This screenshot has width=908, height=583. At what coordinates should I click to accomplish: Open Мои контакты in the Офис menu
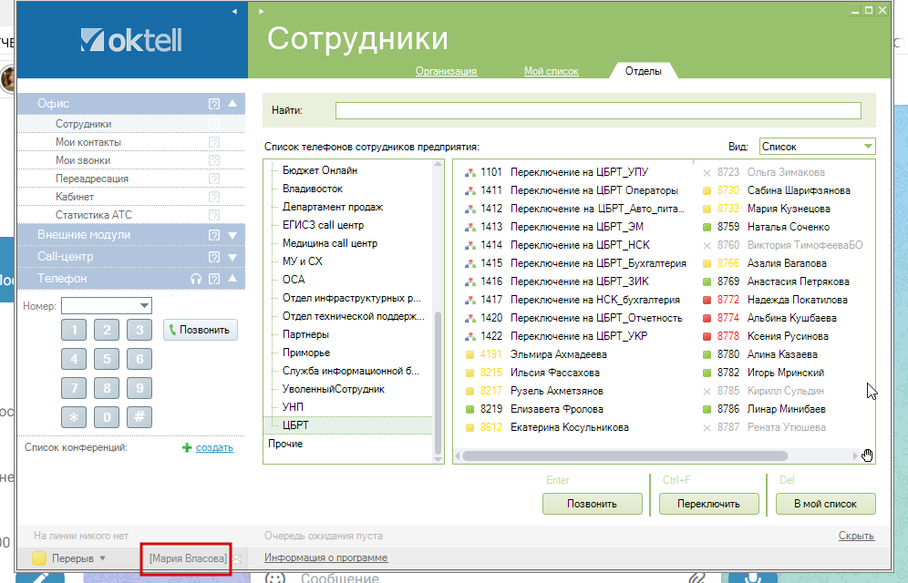click(x=88, y=142)
